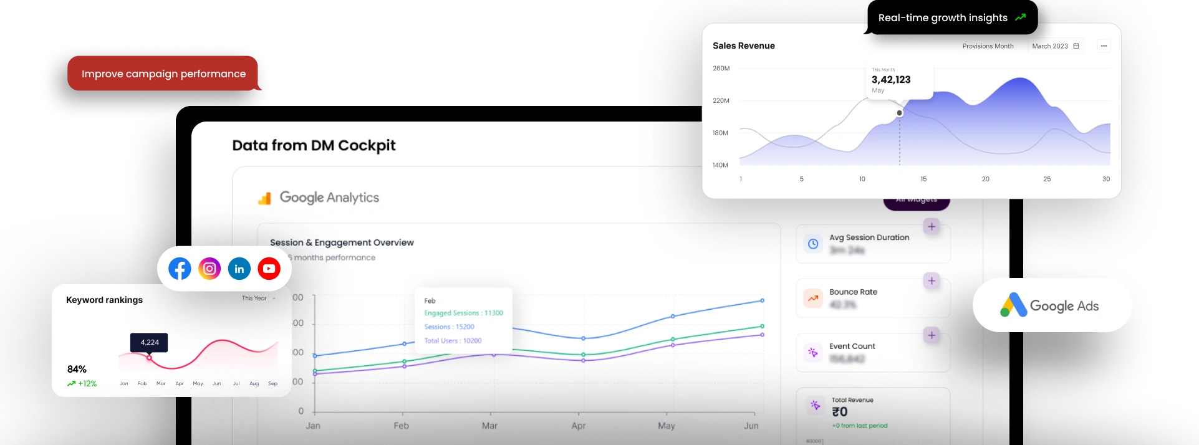
Task: Click the Bounce Rate trend icon
Action: point(813,298)
